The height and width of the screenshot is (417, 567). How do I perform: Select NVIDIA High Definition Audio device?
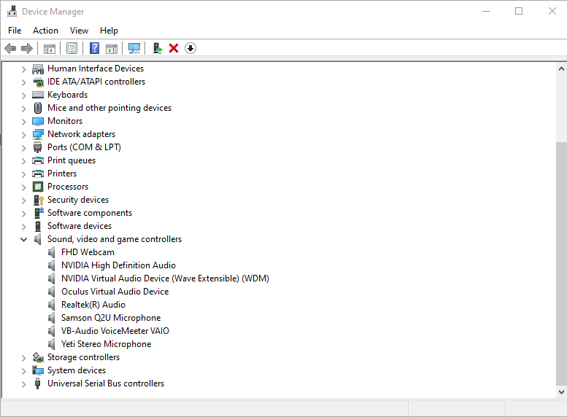(x=118, y=265)
